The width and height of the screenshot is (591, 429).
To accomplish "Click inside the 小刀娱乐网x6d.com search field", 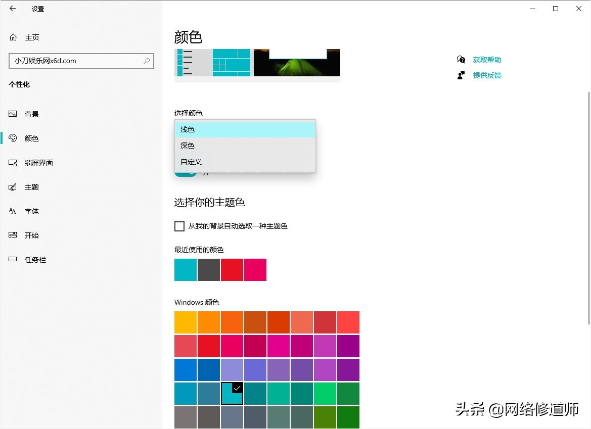I will 76,61.
